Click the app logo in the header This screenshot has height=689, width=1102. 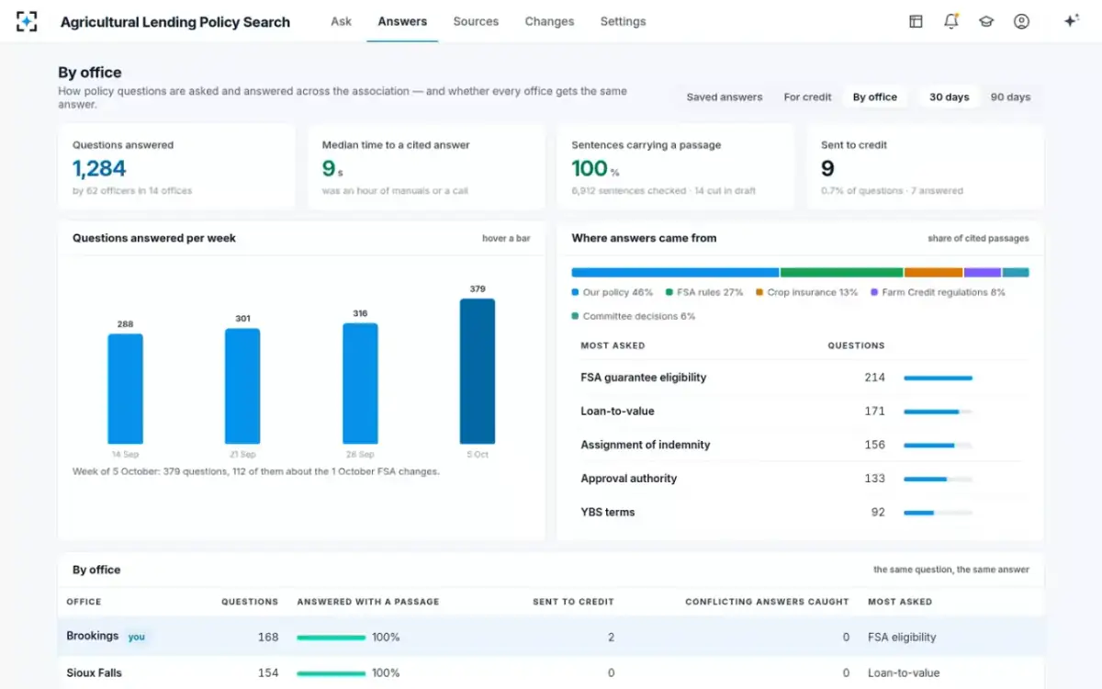(27, 21)
